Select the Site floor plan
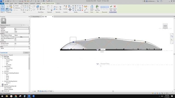This screenshot has width=175, height=98. click(x=7, y=63)
